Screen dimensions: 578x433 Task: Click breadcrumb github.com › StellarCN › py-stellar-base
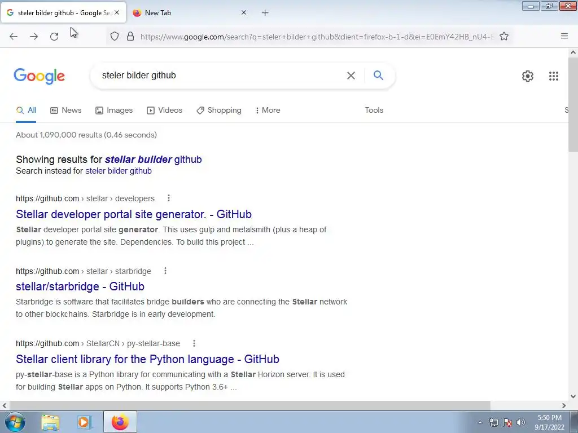[x=98, y=343]
